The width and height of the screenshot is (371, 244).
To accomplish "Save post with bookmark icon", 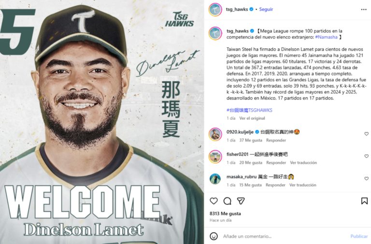I will coord(364,201).
